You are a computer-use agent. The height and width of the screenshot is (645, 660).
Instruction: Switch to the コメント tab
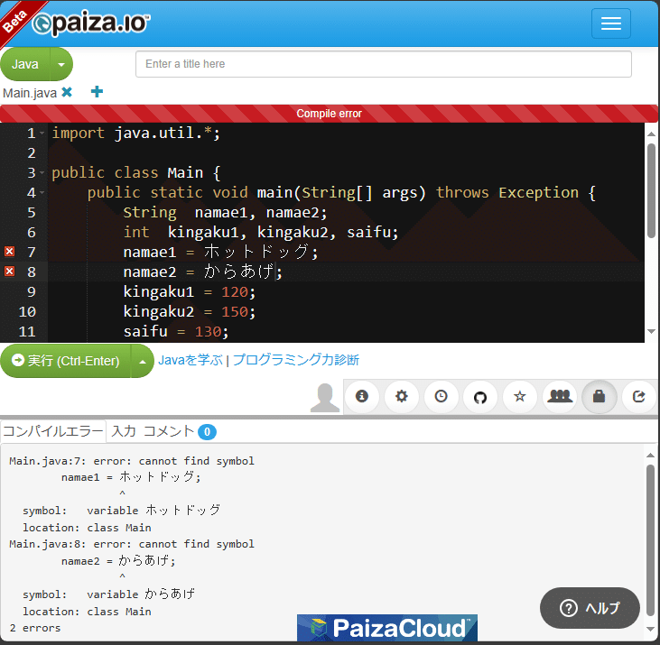pyautogui.click(x=168, y=431)
